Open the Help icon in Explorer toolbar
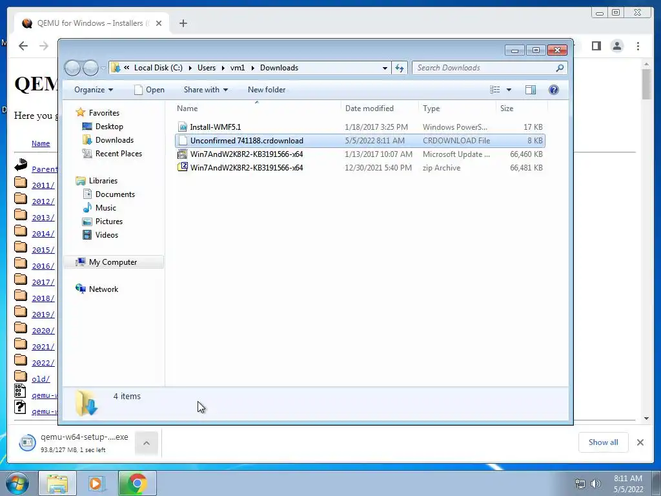Image resolution: width=661 pixels, height=496 pixels. [553, 89]
